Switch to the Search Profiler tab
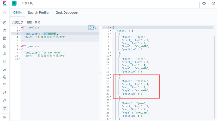This screenshot has width=217, height=122. point(39,13)
